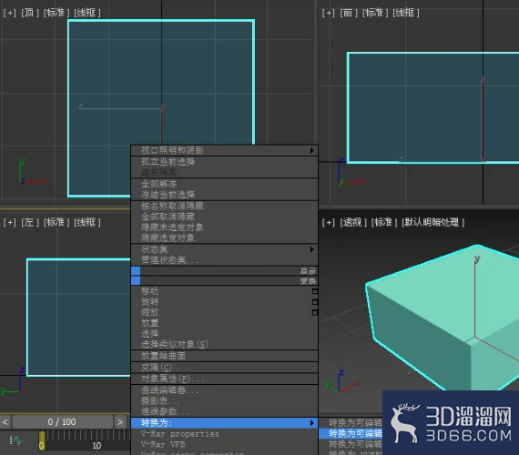
Task: Select 全部取消隐藏 menu entry
Action: click(x=224, y=217)
